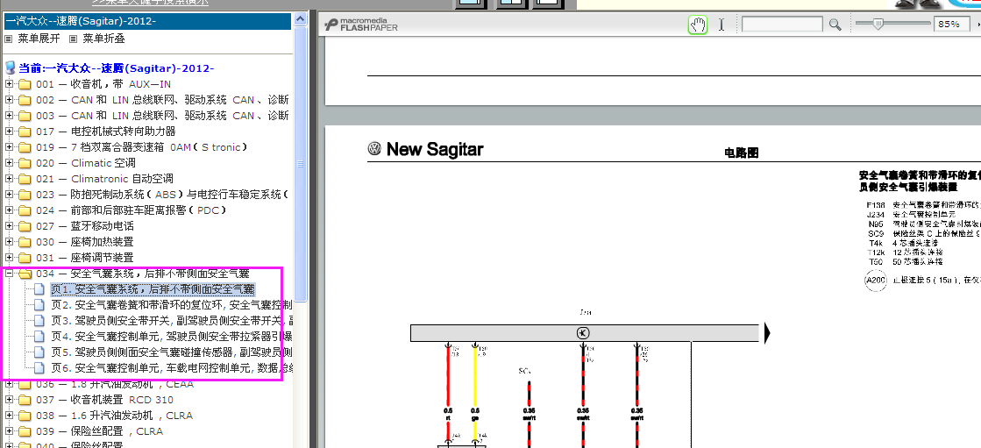Select the 031 座椅调节装置 label

pyautogui.click(x=85, y=258)
